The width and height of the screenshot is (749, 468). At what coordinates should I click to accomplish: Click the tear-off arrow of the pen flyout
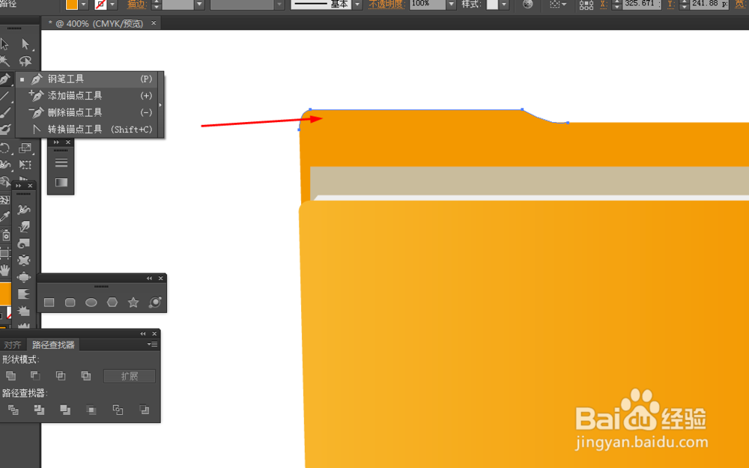coord(160,105)
